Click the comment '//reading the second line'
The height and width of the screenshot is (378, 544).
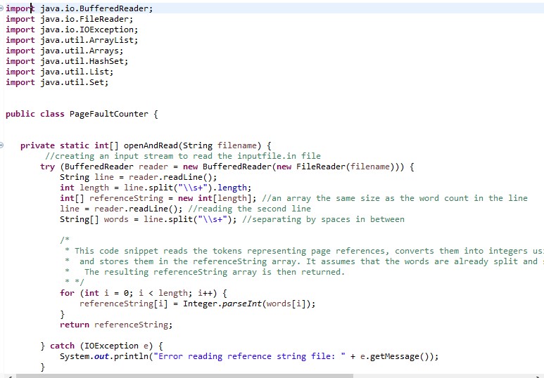coord(249,209)
